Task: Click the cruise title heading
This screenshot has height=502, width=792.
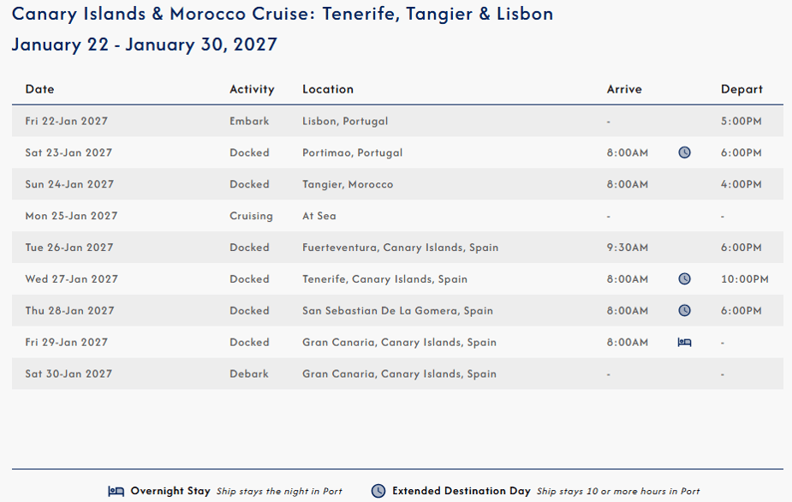Action: [283, 15]
